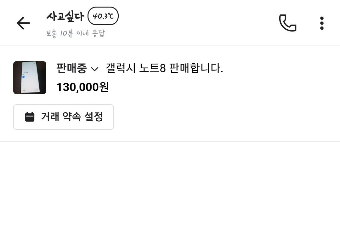340x252 pixels.
Task: Tap the calendar icon on 거래 약속 설정
Action: pyautogui.click(x=30, y=117)
